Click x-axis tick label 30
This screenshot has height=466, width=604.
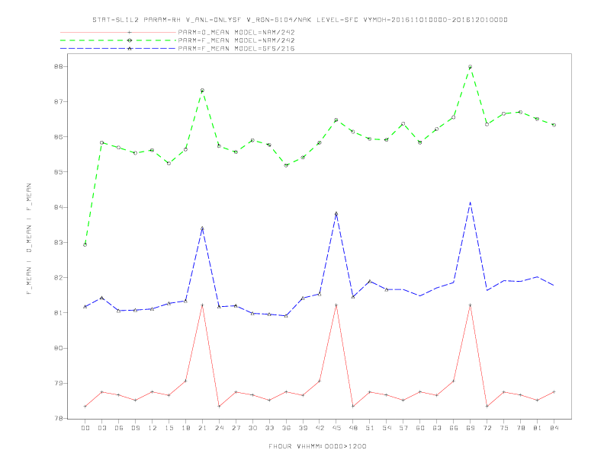[x=252, y=428]
